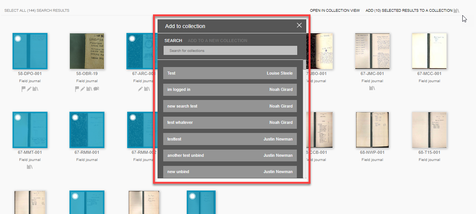Choose the Test collection by Louise Steele

click(230, 73)
